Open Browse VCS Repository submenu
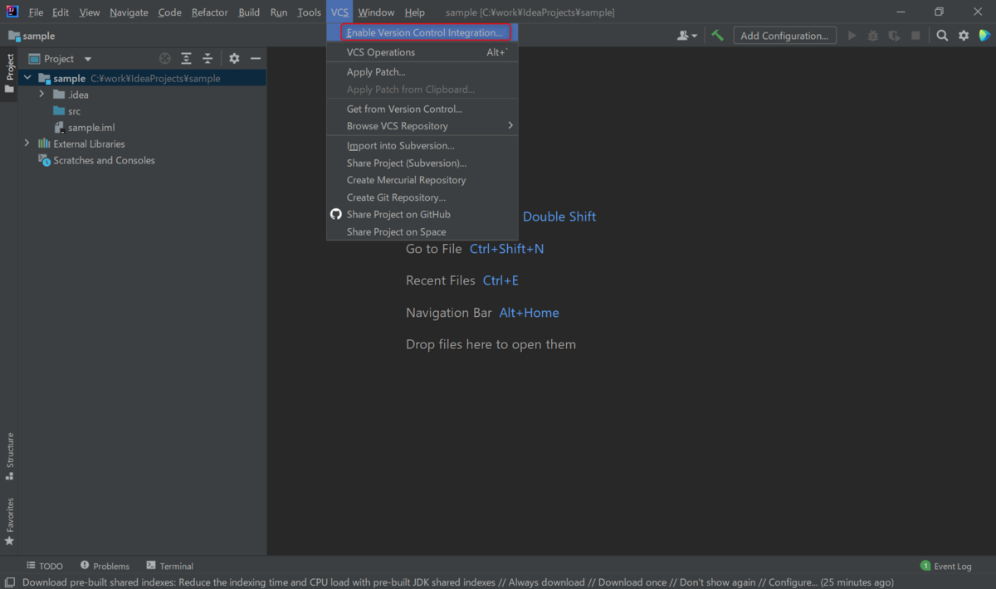Viewport: 996px width, 589px height. pyautogui.click(x=422, y=126)
